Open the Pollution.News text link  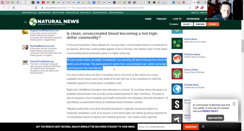(x=192, y=54)
